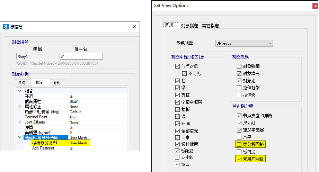The width and height of the screenshot is (319, 172).
Task: Expand the 属性修正 row
Action: (20, 107)
